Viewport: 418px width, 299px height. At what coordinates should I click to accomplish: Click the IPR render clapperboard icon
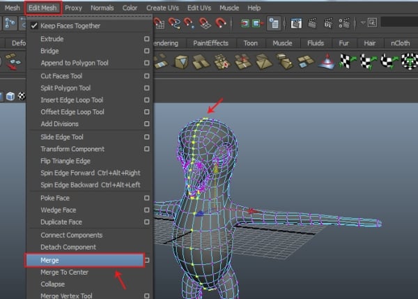[328, 24]
